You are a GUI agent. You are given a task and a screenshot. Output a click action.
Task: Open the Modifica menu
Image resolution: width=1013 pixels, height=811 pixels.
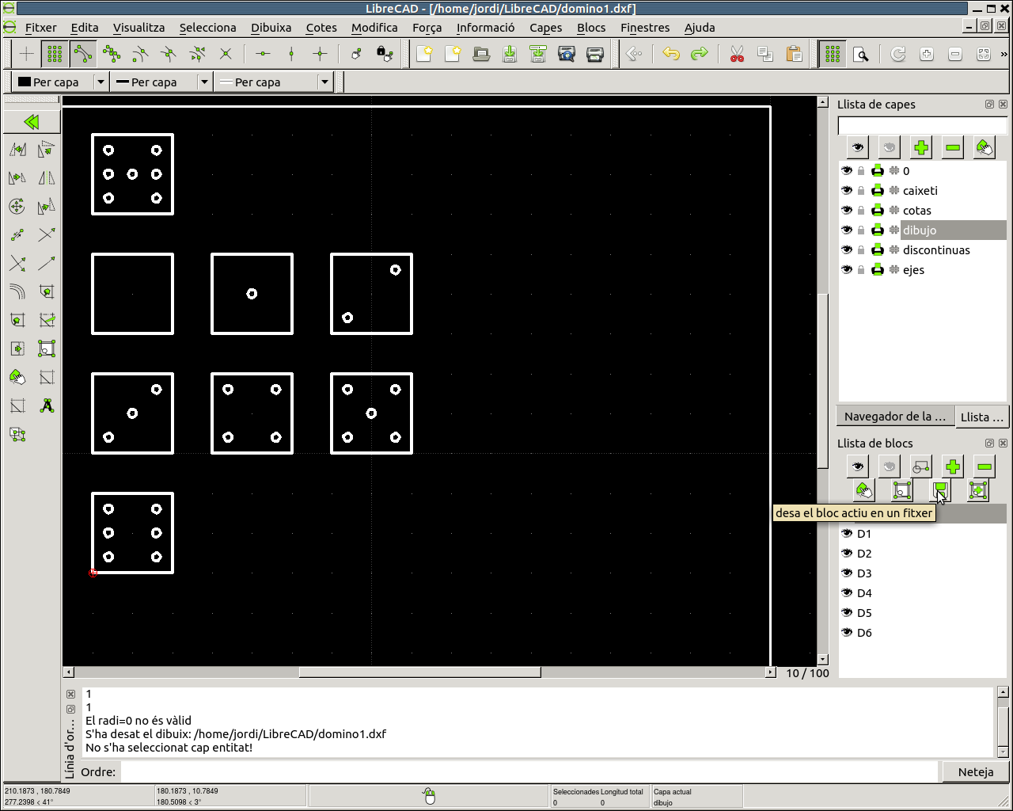tap(374, 27)
